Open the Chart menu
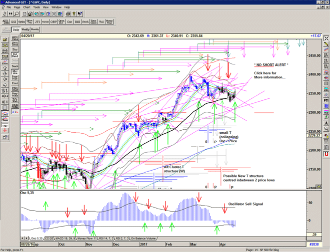 (x=26, y=7)
